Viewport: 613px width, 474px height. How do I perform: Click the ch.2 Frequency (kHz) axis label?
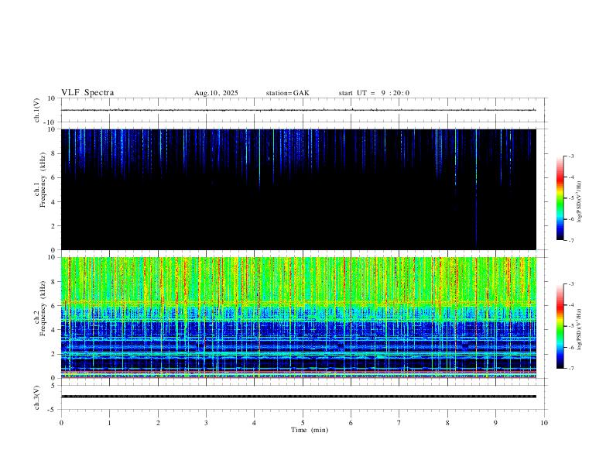(40, 317)
